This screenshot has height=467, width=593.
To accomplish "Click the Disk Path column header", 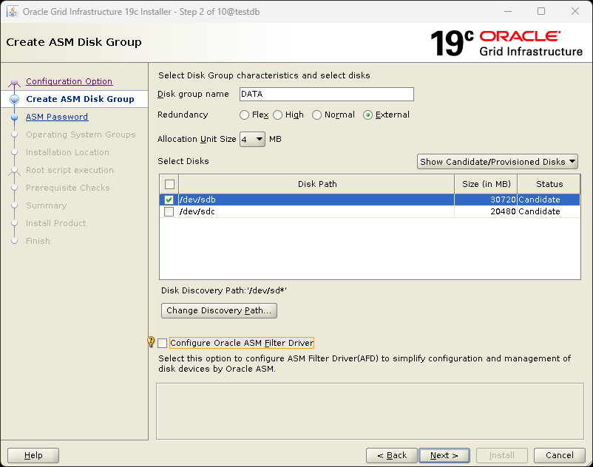I will [x=317, y=184].
